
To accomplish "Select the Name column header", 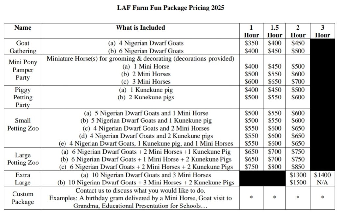I will click(22, 28).
